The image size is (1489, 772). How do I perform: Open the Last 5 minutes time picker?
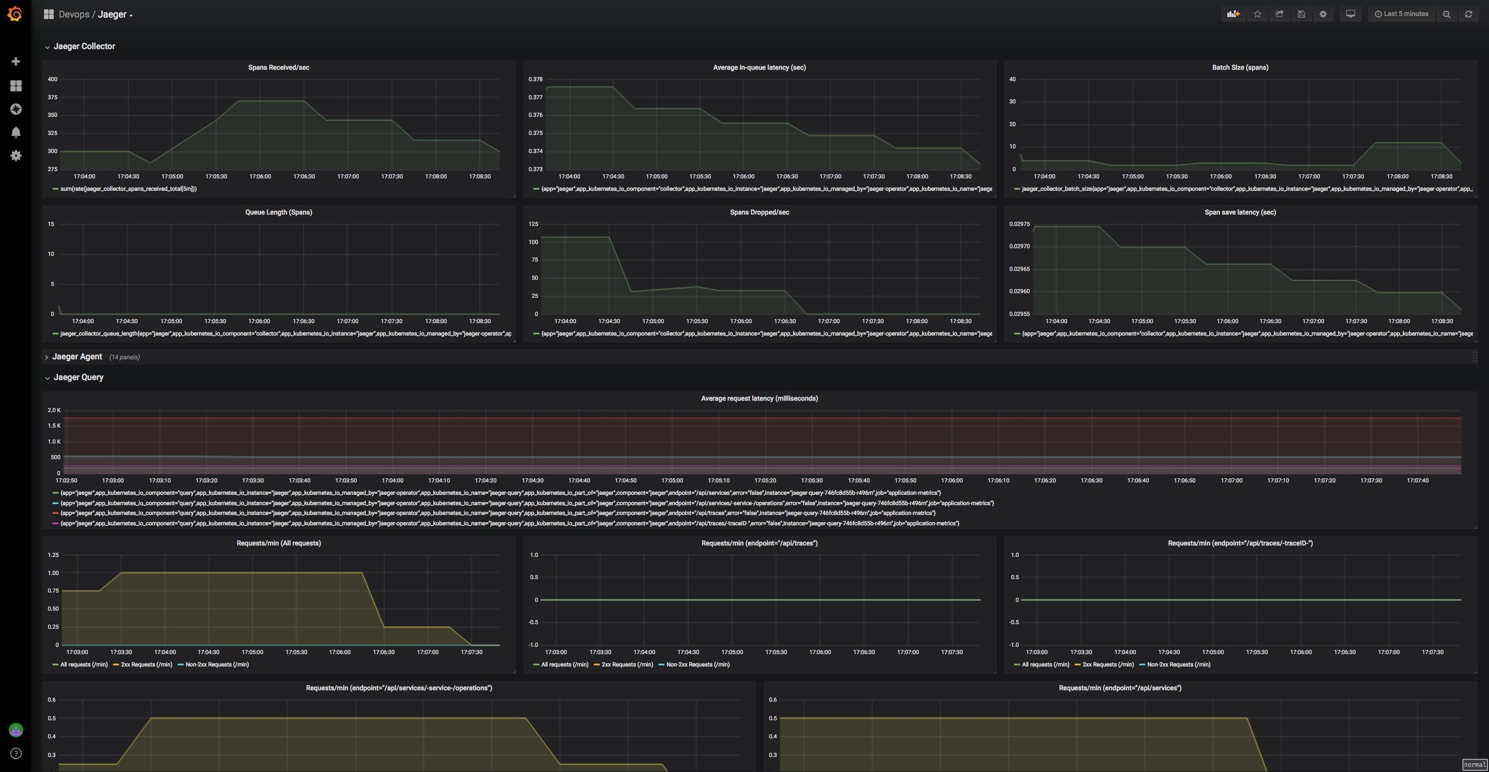pyautogui.click(x=1401, y=14)
